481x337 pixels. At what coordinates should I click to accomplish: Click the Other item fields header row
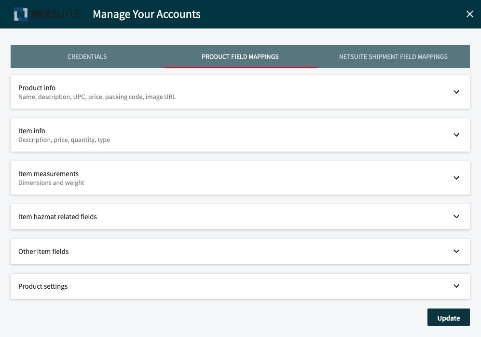click(x=240, y=251)
